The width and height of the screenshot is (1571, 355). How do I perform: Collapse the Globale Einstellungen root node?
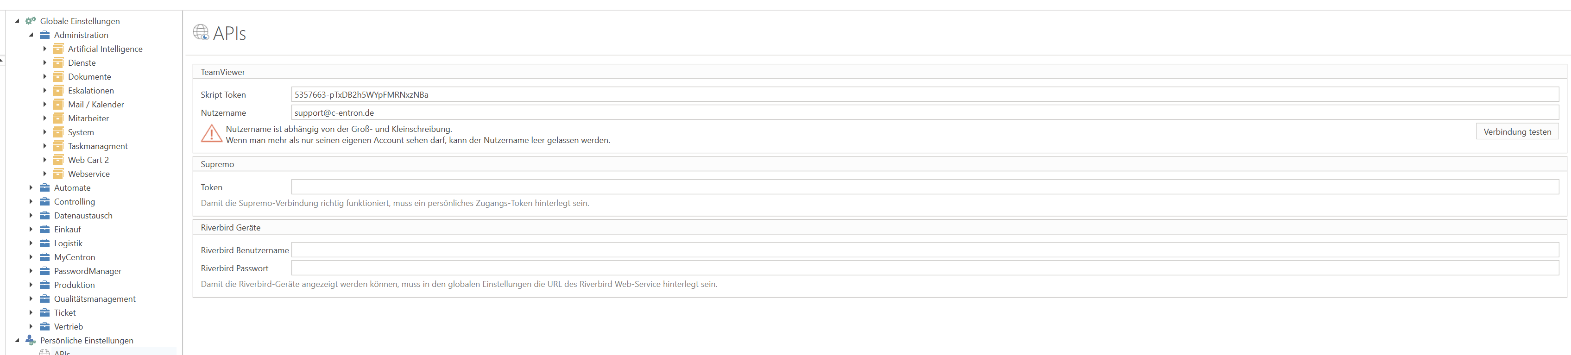17,21
